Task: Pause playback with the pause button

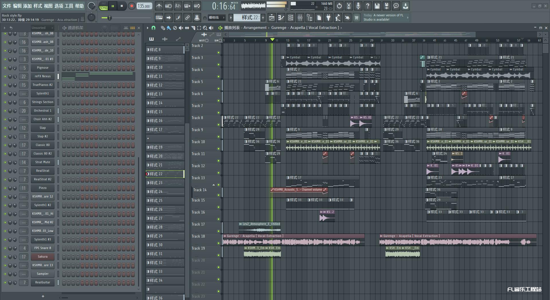Action: 113,6
